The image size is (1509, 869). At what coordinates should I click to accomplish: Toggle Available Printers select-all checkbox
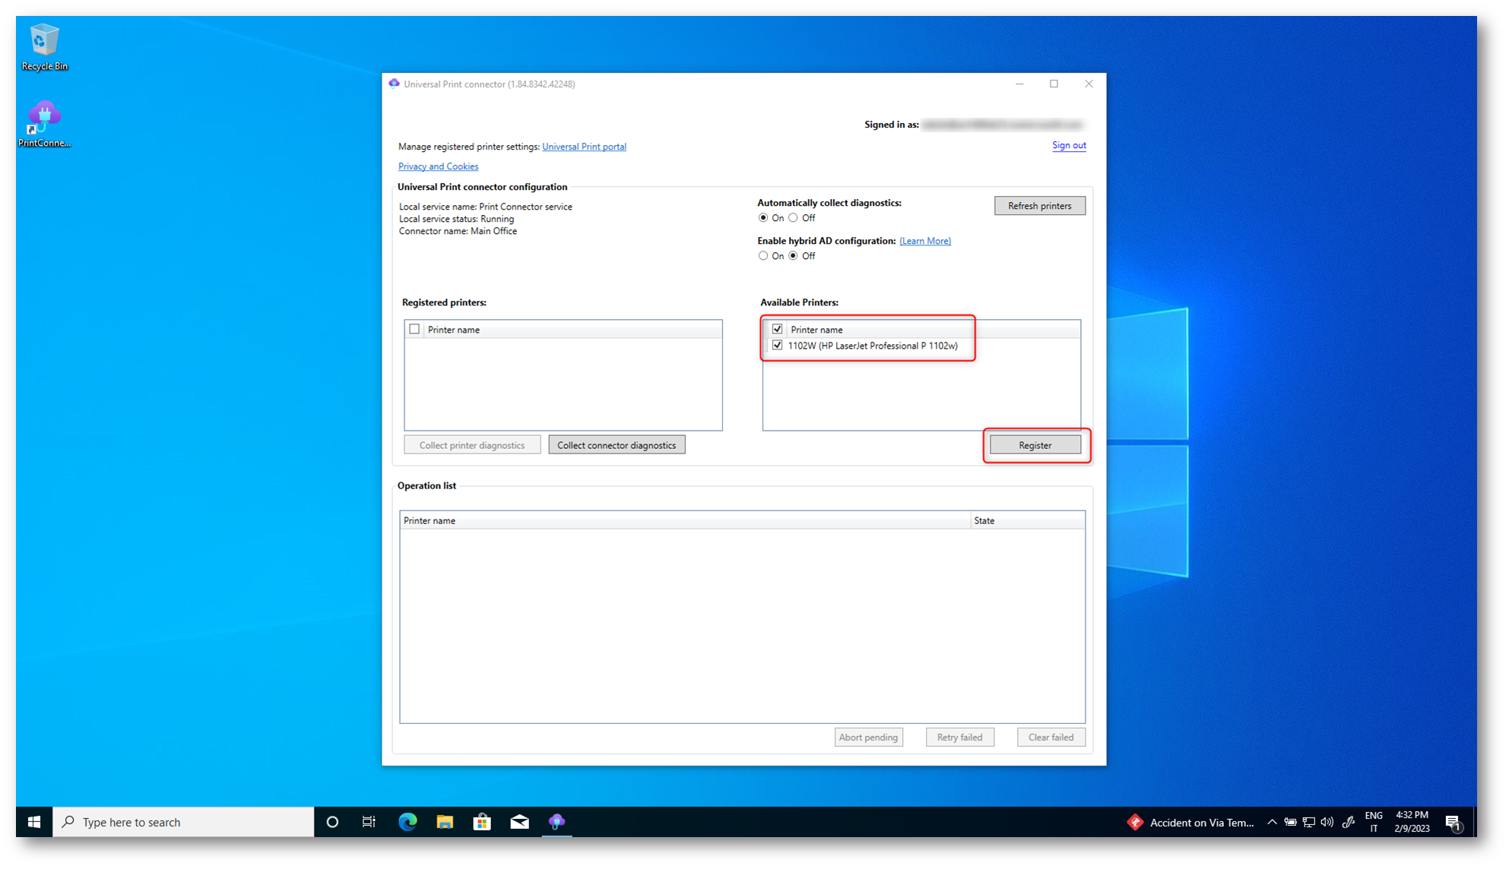tap(777, 329)
